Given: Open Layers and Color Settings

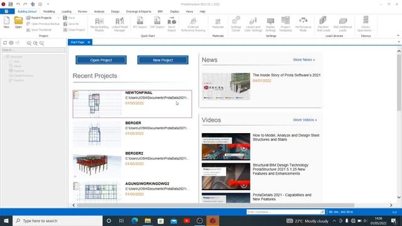Looking at the screenshot, I should (x=253, y=24).
